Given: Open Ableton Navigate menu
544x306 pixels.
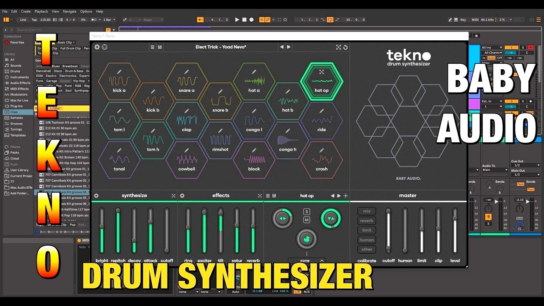Looking at the screenshot, I should pyautogui.click(x=70, y=11).
